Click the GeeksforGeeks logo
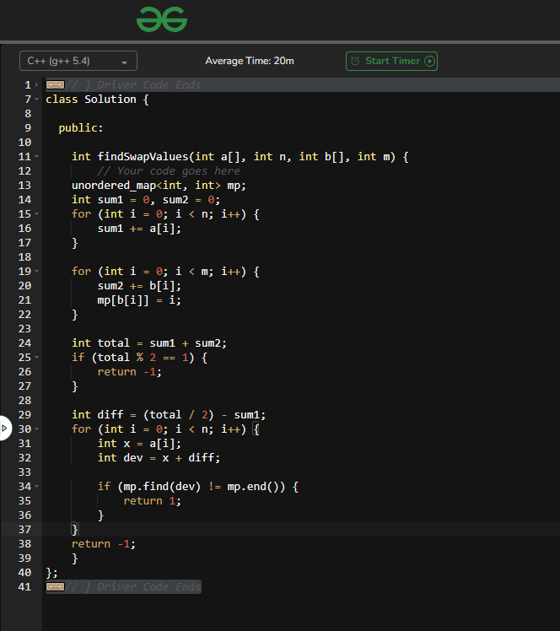 [162, 19]
